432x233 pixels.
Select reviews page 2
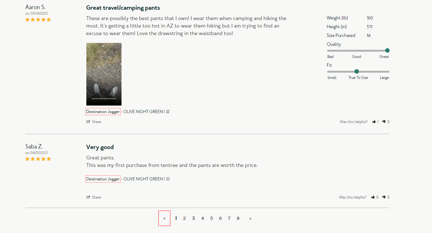pyautogui.click(x=185, y=218)
